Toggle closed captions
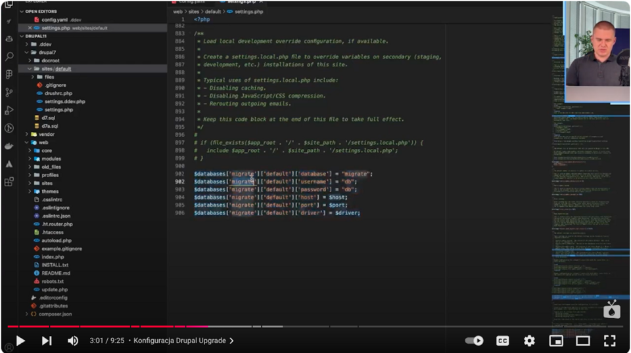 coord(502,341)
